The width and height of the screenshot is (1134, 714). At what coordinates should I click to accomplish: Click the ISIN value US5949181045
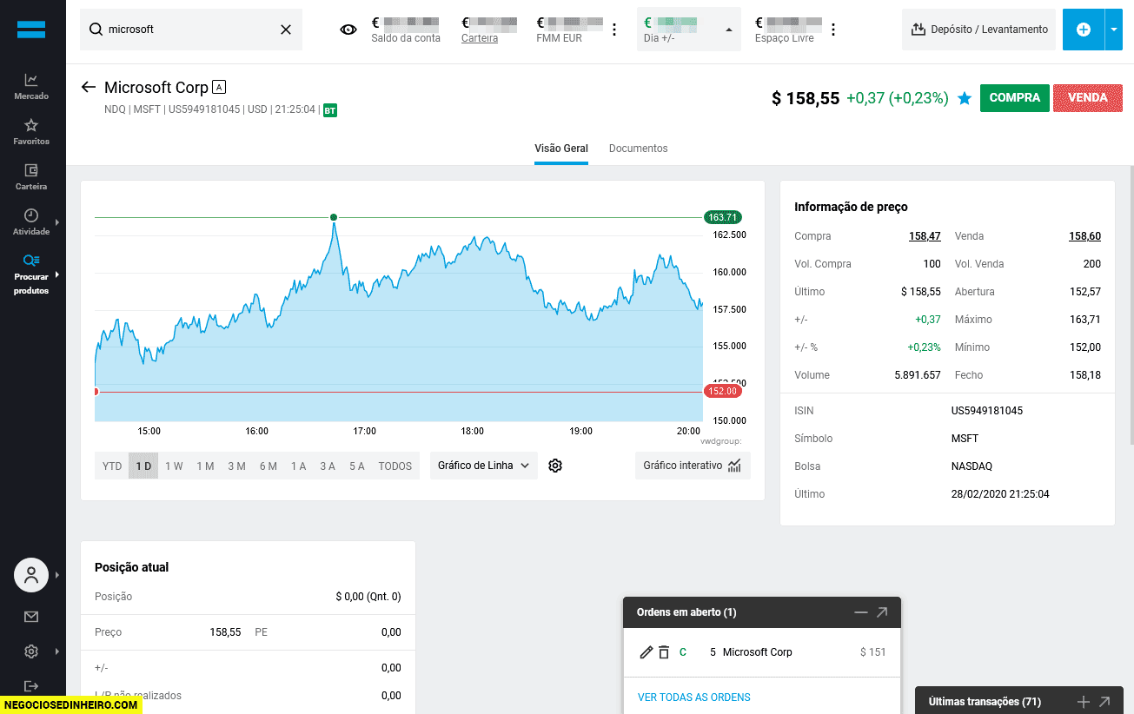(987, 411)
